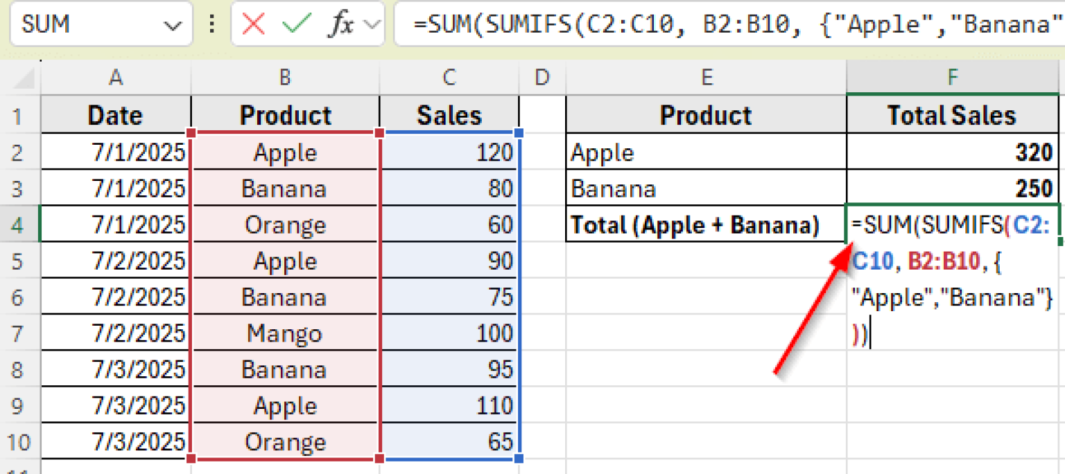Select the Total Sales header cell
This screenshot has width=1065, height=474.
951,116
